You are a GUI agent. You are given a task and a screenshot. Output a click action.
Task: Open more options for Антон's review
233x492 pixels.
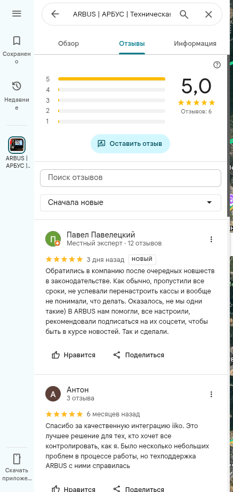(211, 394)
